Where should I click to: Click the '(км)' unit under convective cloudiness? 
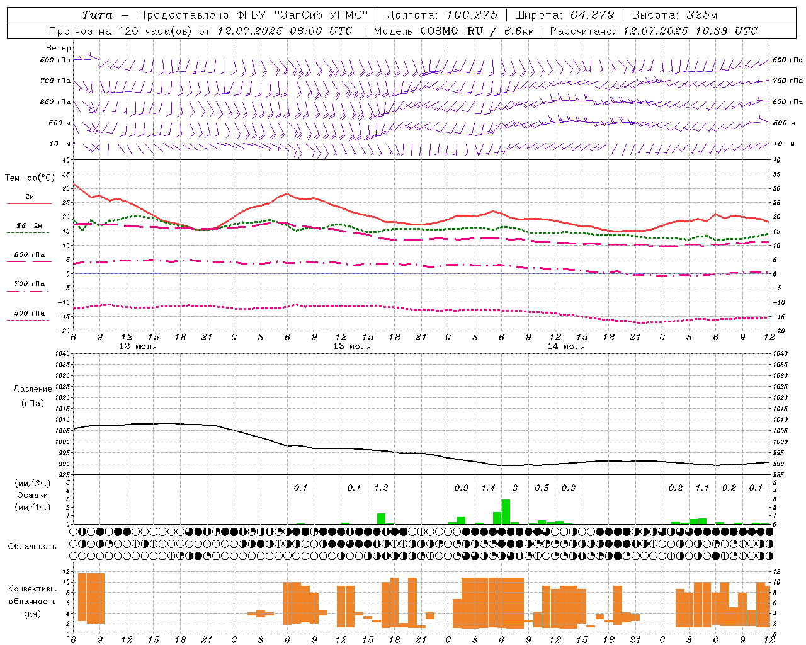point(32,614)
